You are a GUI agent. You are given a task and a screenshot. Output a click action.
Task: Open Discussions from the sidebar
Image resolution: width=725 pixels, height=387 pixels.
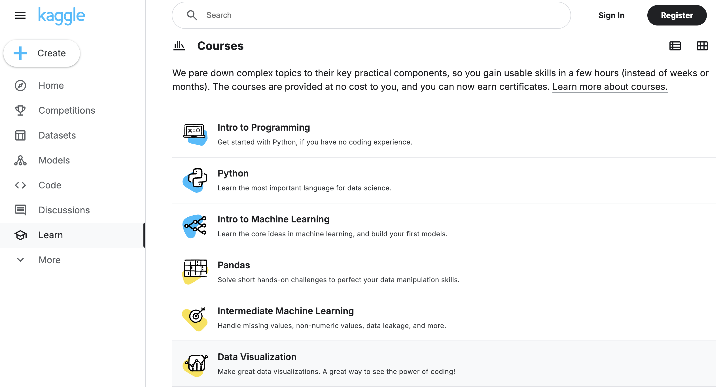(64, 210)
